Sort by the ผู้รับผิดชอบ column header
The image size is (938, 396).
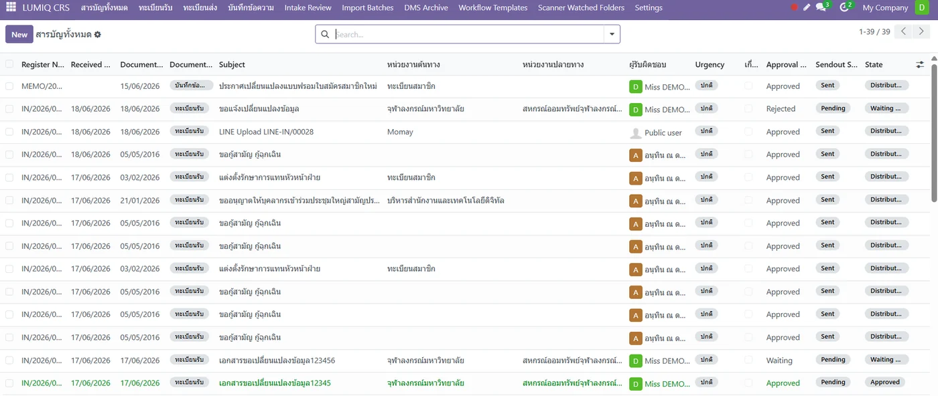(x=647, y=65)
